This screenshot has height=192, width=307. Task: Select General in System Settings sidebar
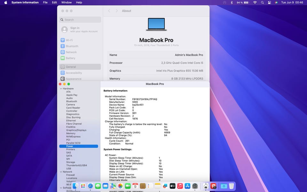click(80, 67)
